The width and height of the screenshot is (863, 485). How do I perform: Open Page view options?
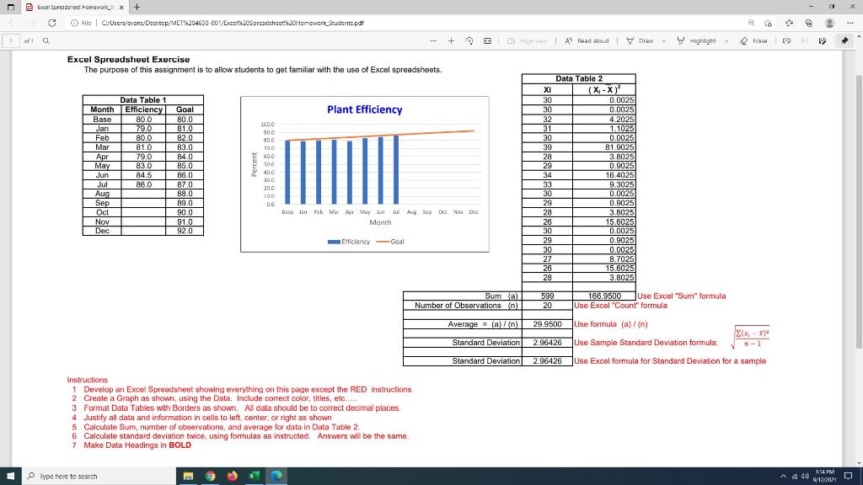point(529,40)
